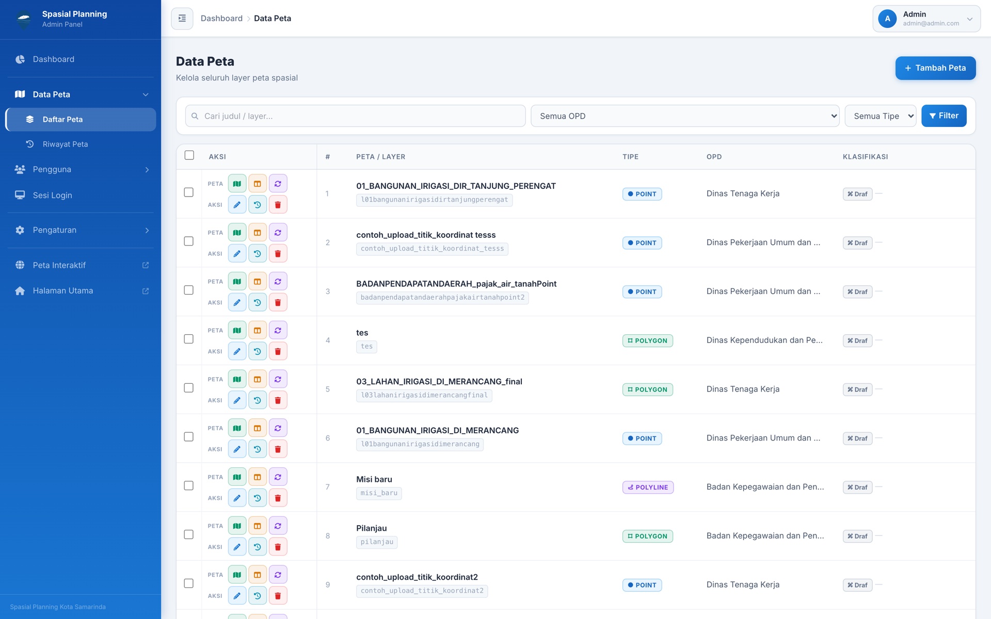Check the Pilanjau row checkbox
Screen dimensions: 991x619
189,535
